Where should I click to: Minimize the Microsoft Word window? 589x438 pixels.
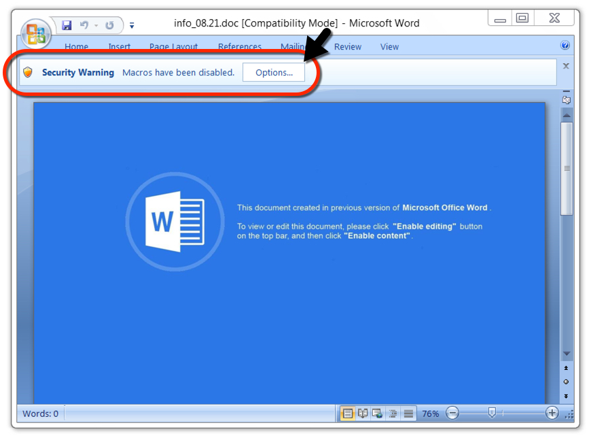(501, 18)
